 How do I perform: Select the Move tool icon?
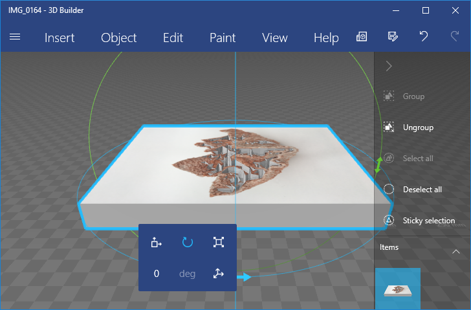(x=156, y=242)
